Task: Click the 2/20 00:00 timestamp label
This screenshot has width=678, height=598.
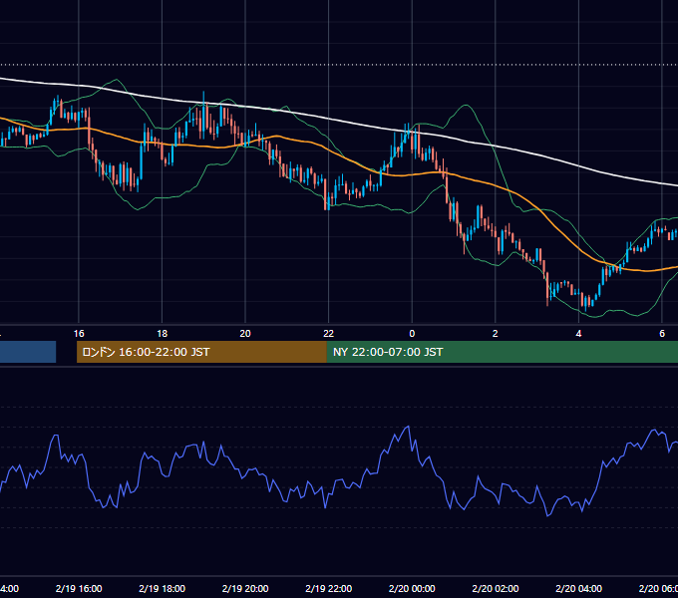Action: pyautogui.click(x=412, y=588)
